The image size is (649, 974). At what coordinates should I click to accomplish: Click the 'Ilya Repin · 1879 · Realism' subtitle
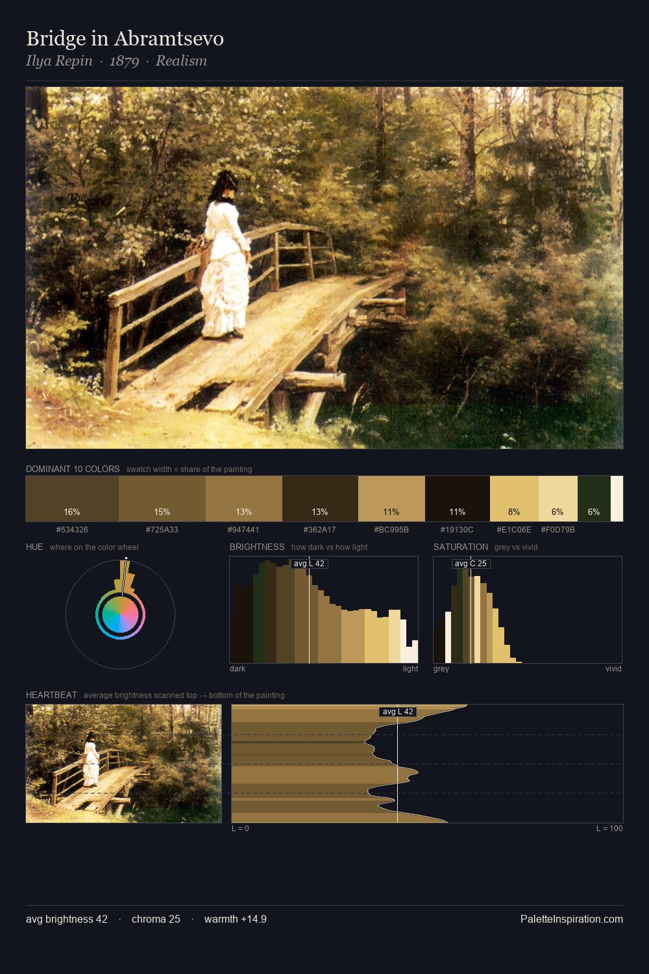[116, 61]
